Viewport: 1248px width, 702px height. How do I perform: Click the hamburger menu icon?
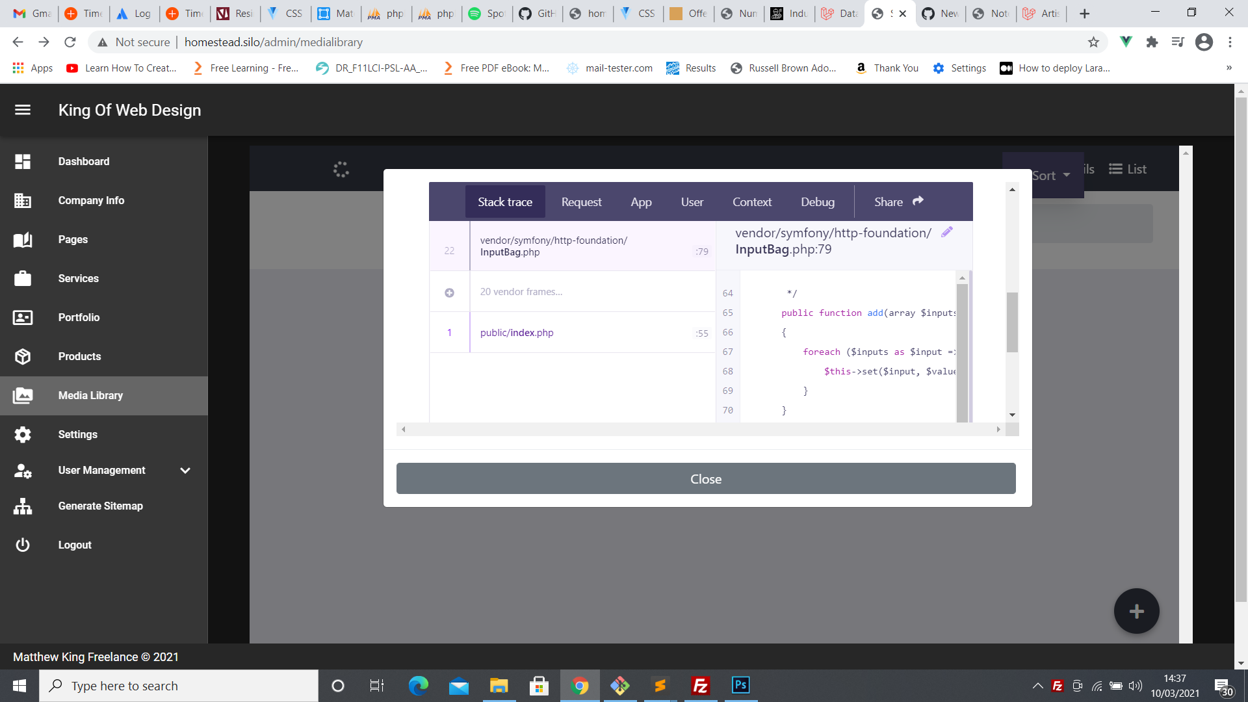[23, 110]
